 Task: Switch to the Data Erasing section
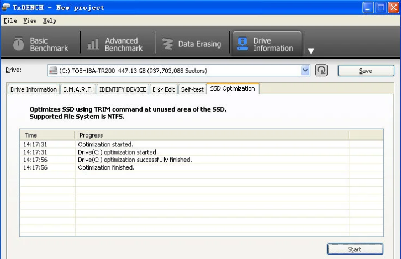click(192, 44)
